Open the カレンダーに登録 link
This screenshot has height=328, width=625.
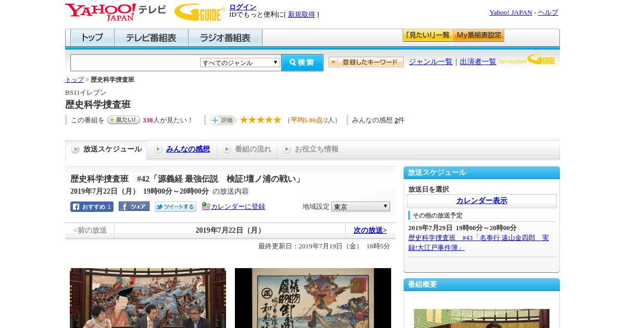238,207
